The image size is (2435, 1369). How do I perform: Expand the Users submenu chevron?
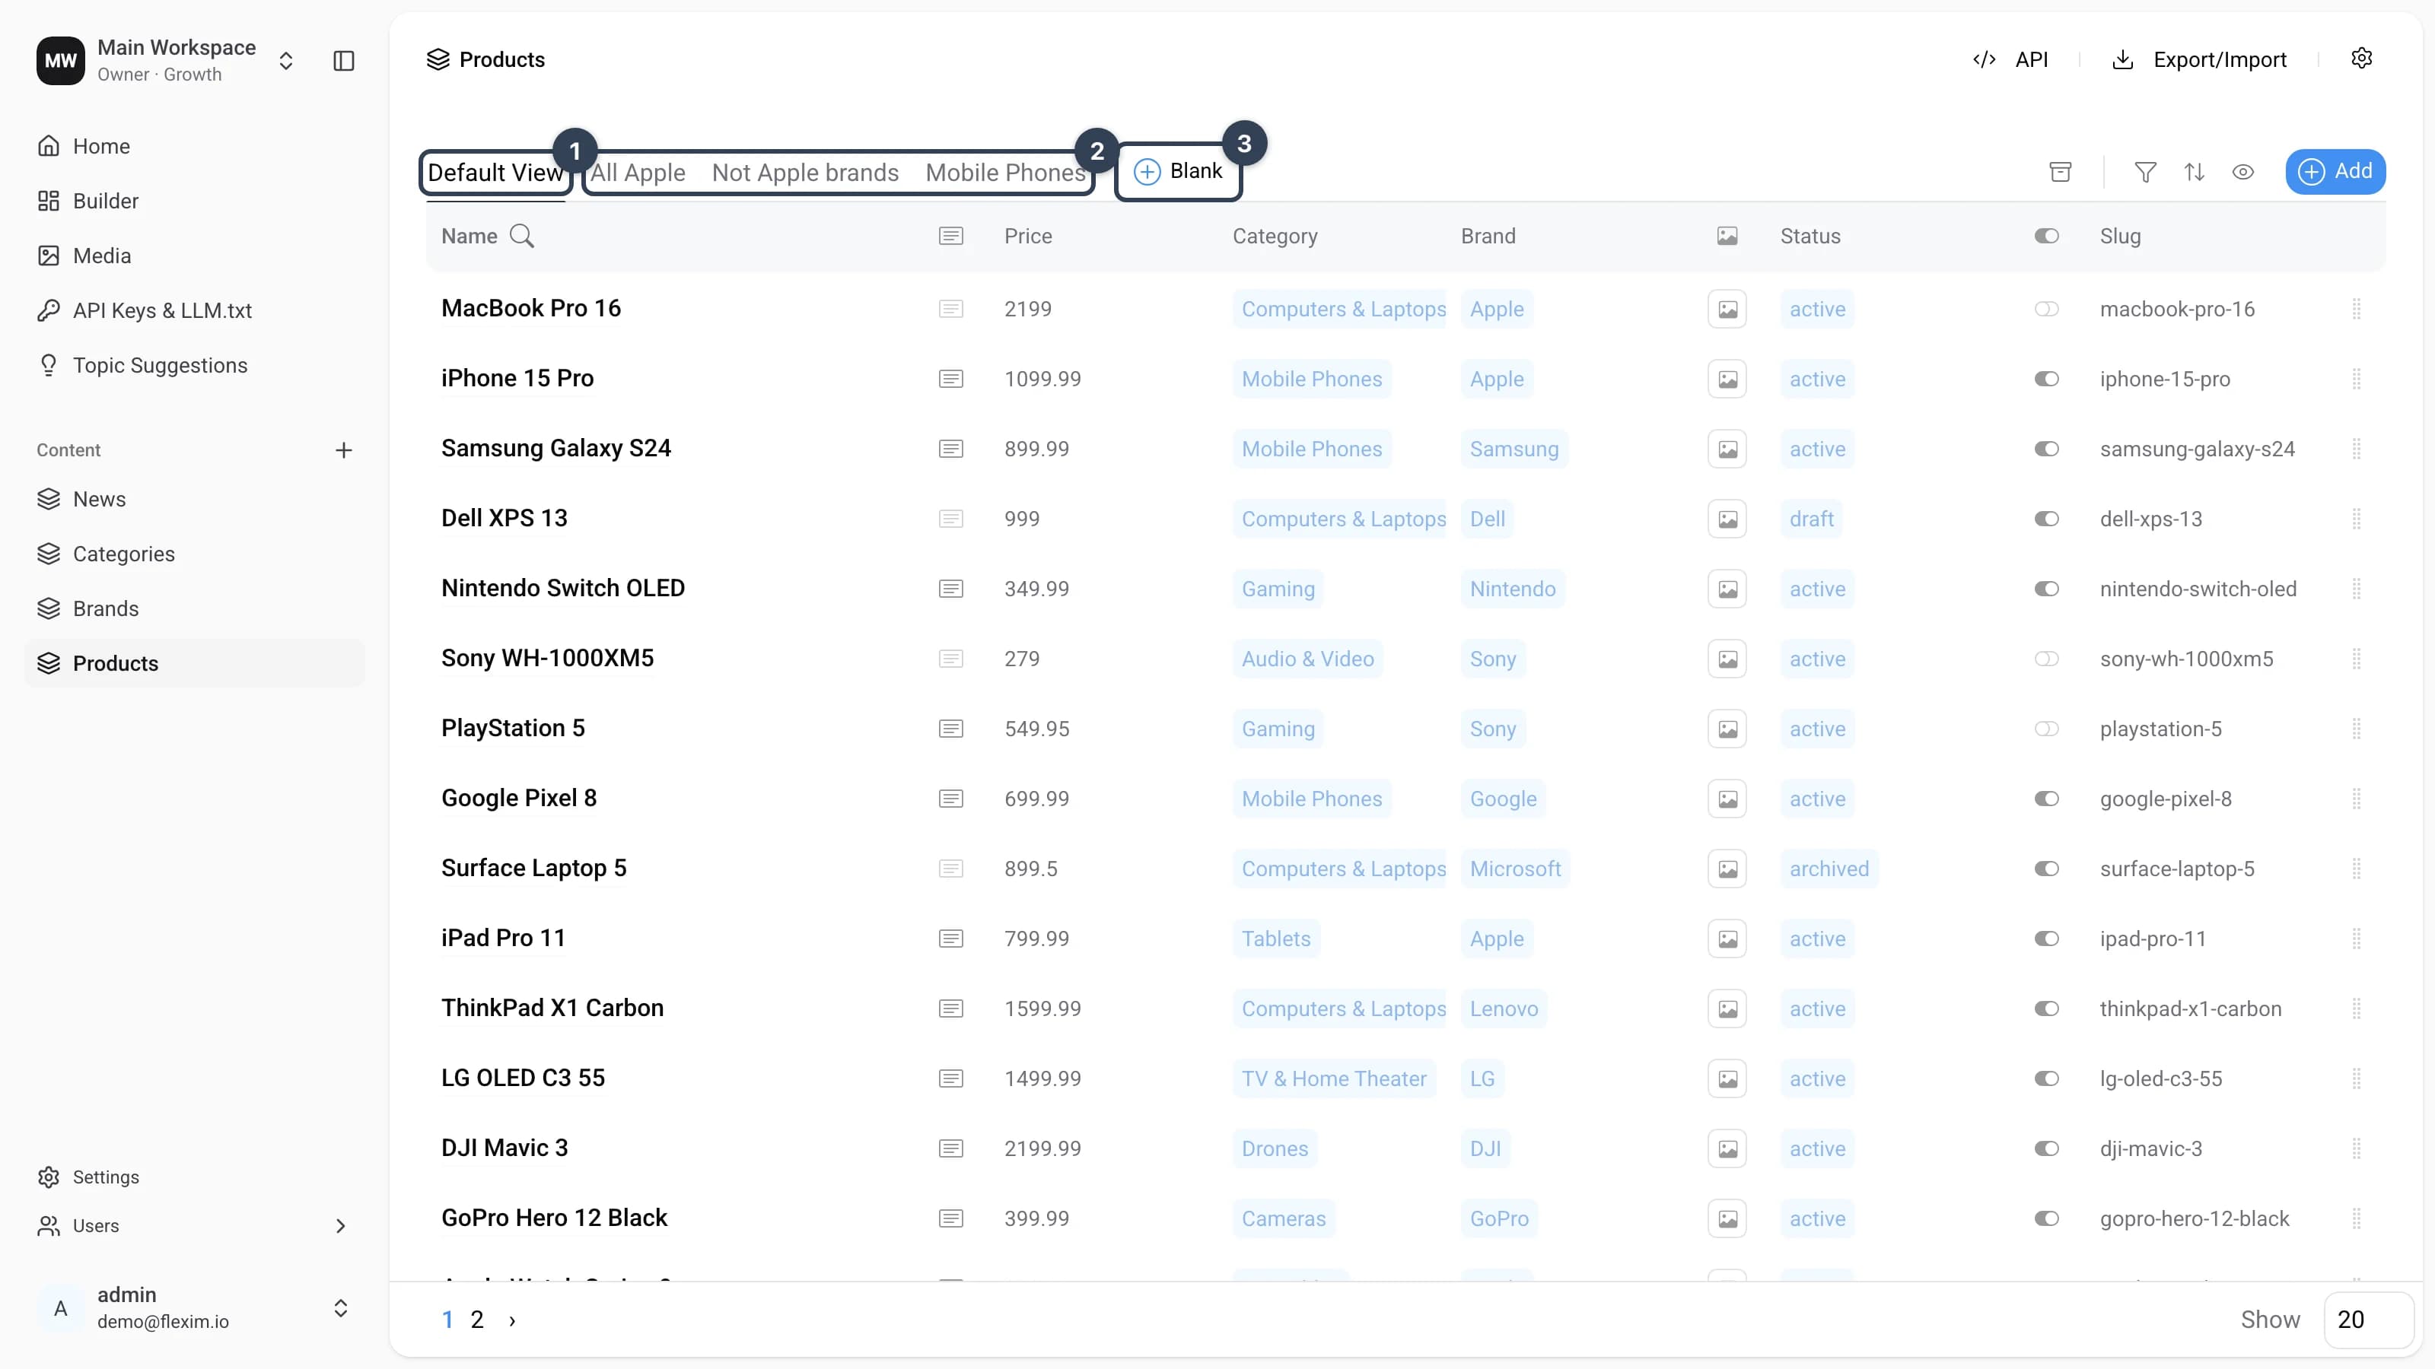(341, 1225)
